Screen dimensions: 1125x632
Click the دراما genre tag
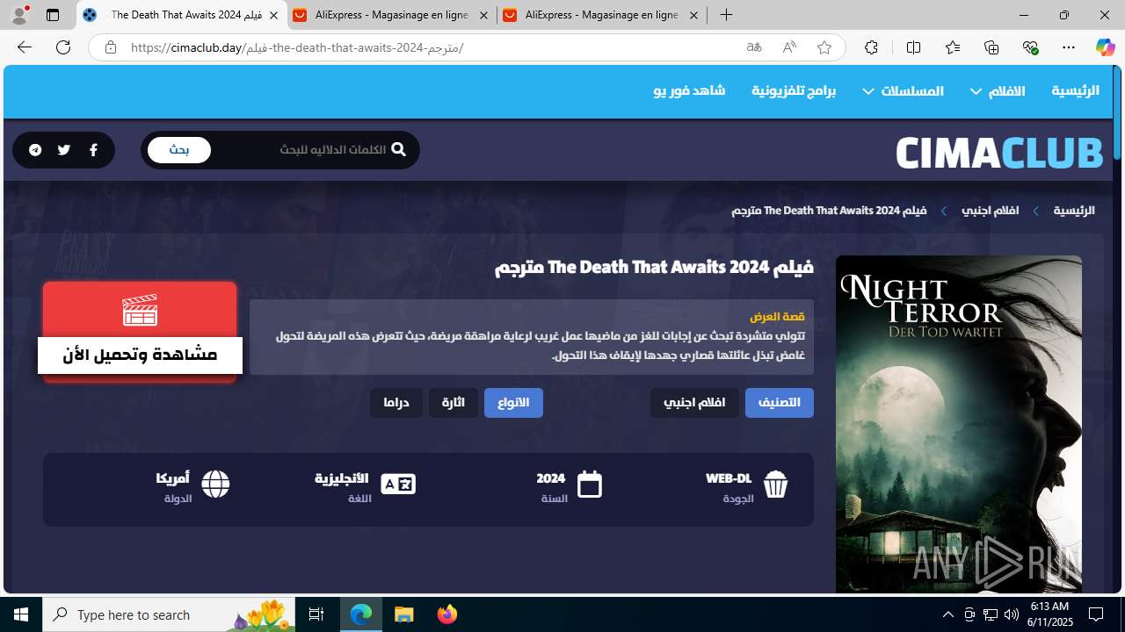(396, 403)
